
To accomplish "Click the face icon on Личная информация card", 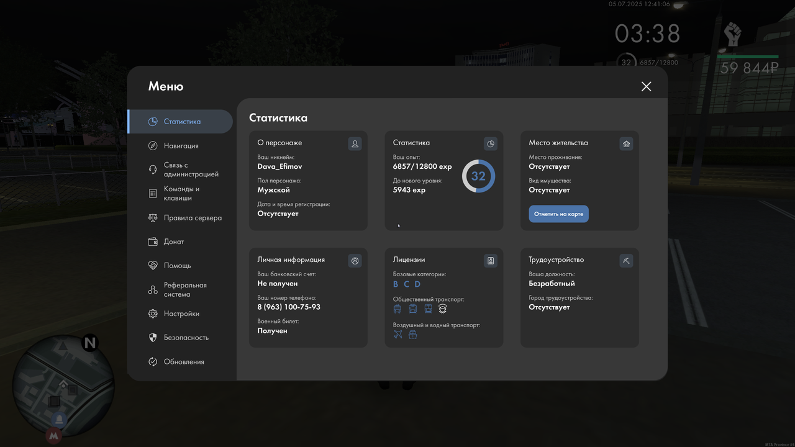I will coord(355,261).
